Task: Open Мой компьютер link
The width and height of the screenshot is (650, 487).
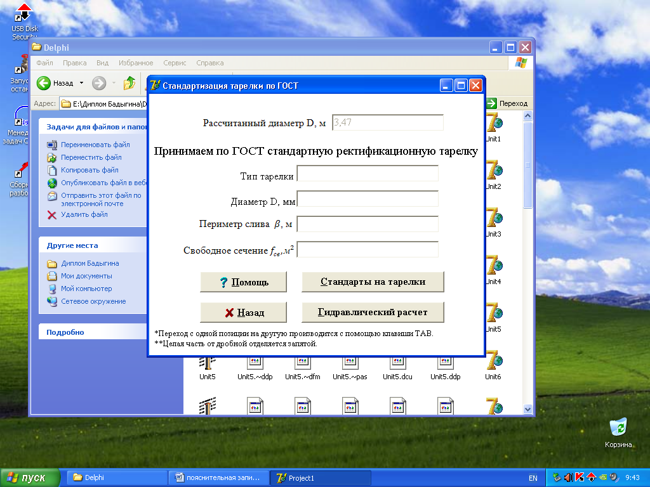Action: (86, 289)
